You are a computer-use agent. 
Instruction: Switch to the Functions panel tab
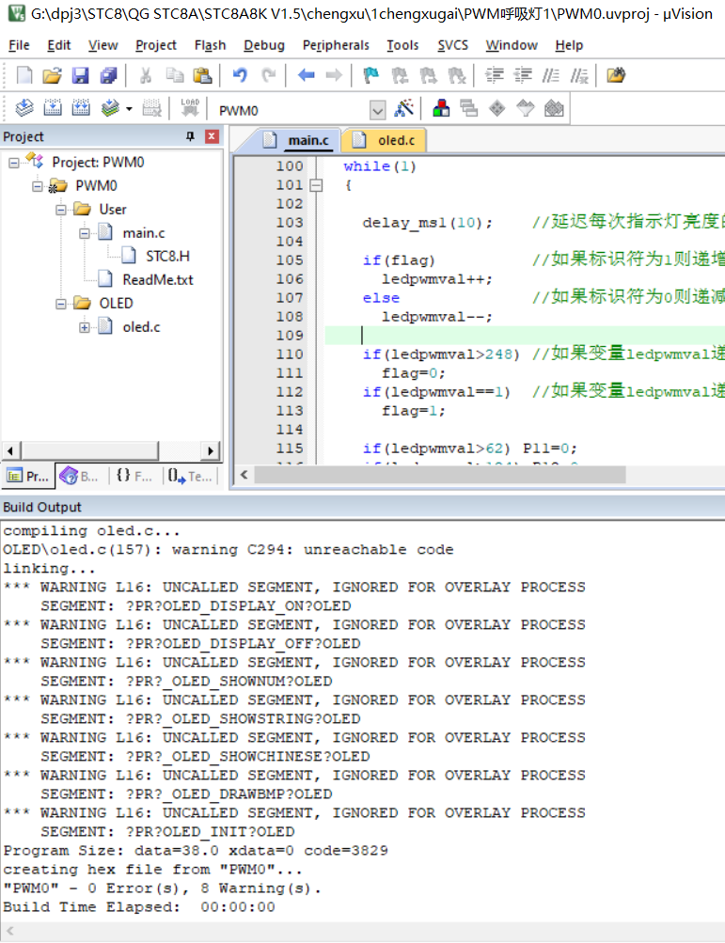click(134, 477)
